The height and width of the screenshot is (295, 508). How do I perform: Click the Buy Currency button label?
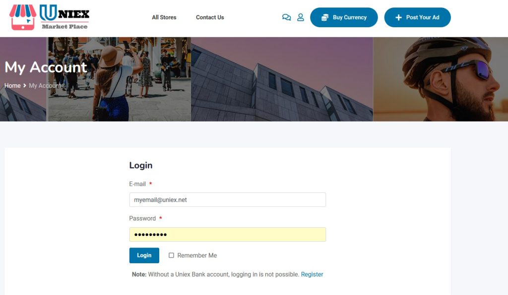click(350, 17)
